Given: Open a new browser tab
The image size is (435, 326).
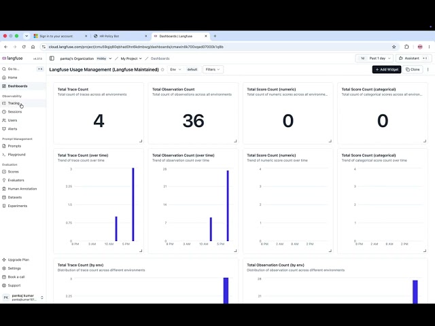Looking at the screenshot, I should [x=215, y=36].
